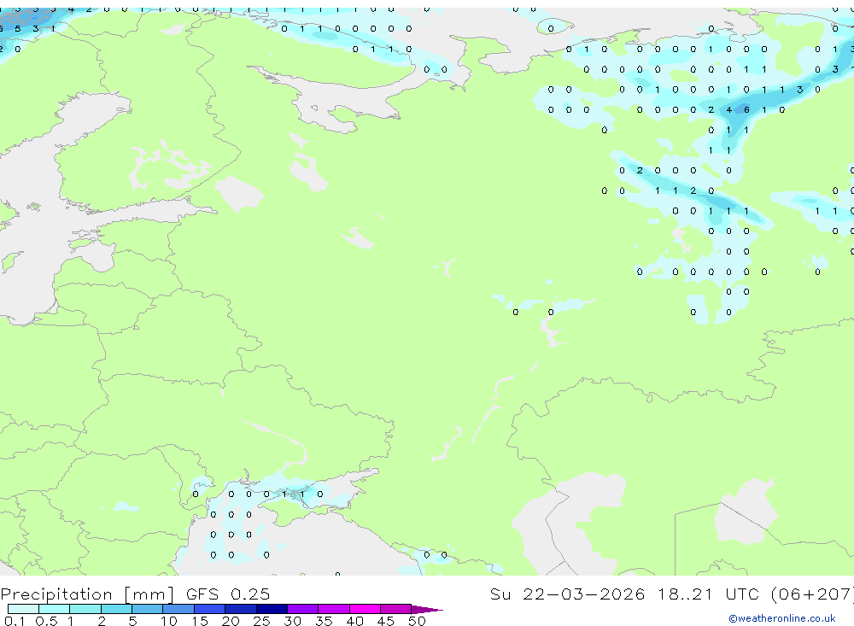This screenshot has width=854, height=626.
Task: Click the 50 mm arrow end of legend
Action: tap(427, 610)
